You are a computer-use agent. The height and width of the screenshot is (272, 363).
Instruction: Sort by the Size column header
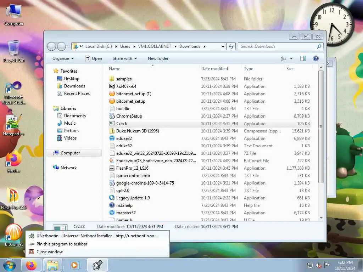pos(298,68)
